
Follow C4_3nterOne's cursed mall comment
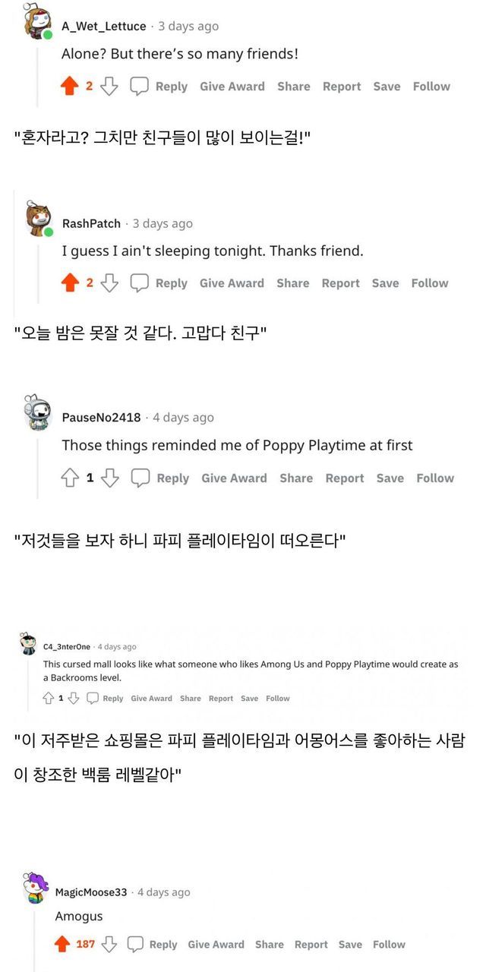278,699
